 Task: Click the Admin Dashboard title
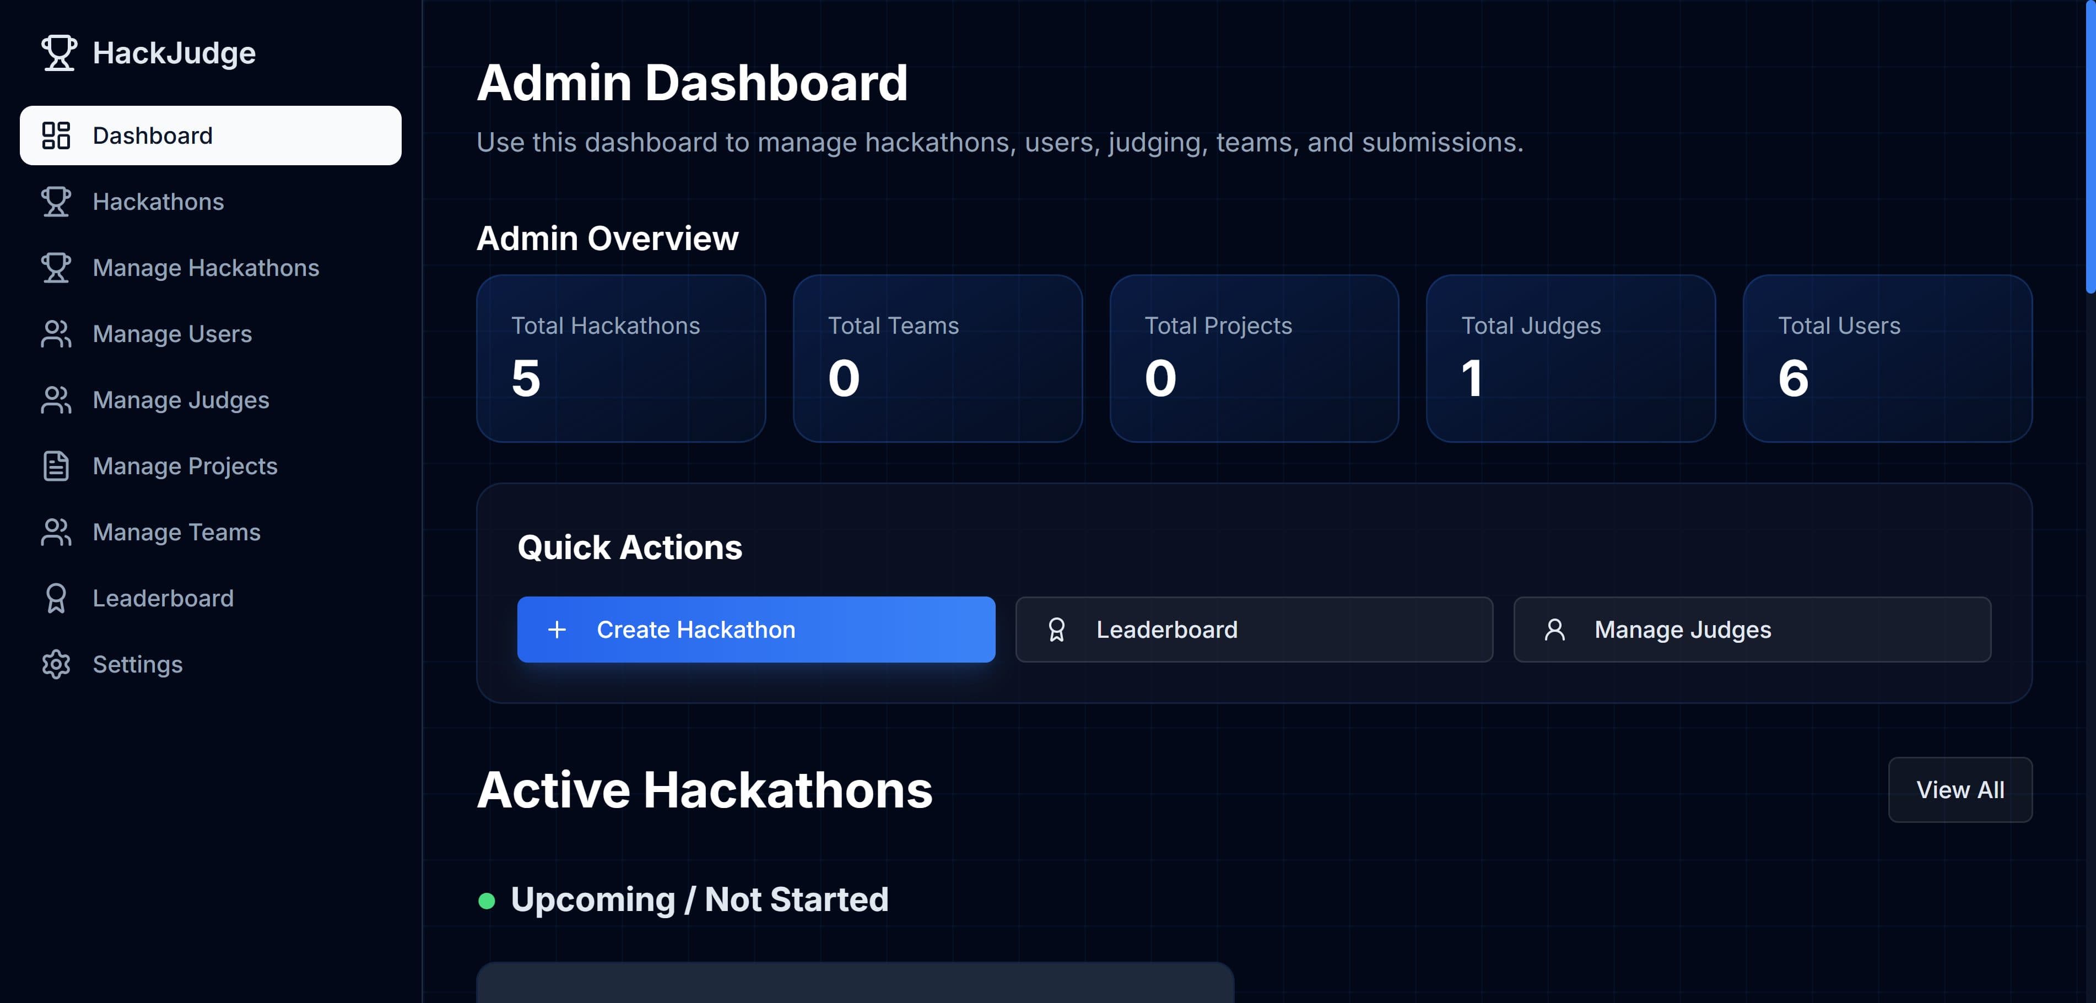point(693,83)
